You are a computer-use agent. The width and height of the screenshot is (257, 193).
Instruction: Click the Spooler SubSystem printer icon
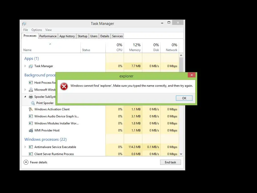click(x=31, y=97)
